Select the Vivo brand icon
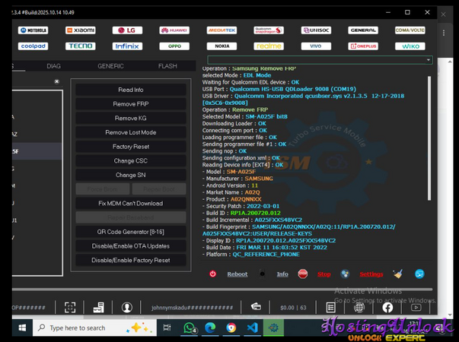The height and width of the screenshot is (342, 459). (316, 46)
